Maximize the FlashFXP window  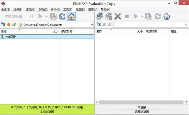(176, 3)
